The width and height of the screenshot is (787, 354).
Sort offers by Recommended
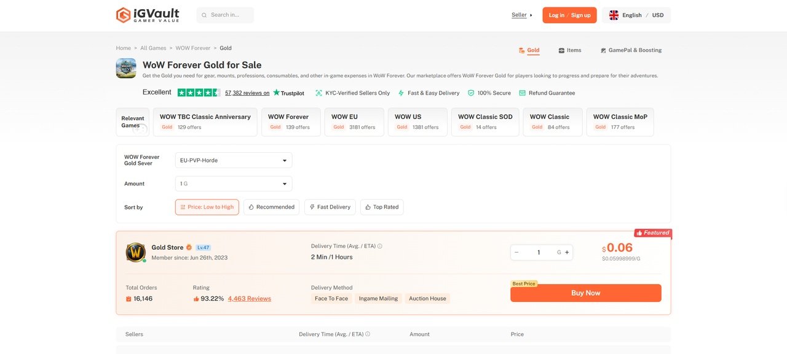[271, 207]
